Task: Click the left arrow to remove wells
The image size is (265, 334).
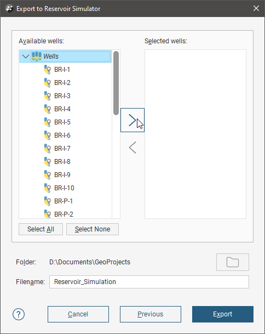Action: coord(132,148)
